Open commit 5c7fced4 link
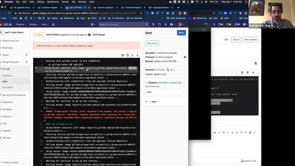The height and width of the screenshot is (166, 295). tap(159, 70)
